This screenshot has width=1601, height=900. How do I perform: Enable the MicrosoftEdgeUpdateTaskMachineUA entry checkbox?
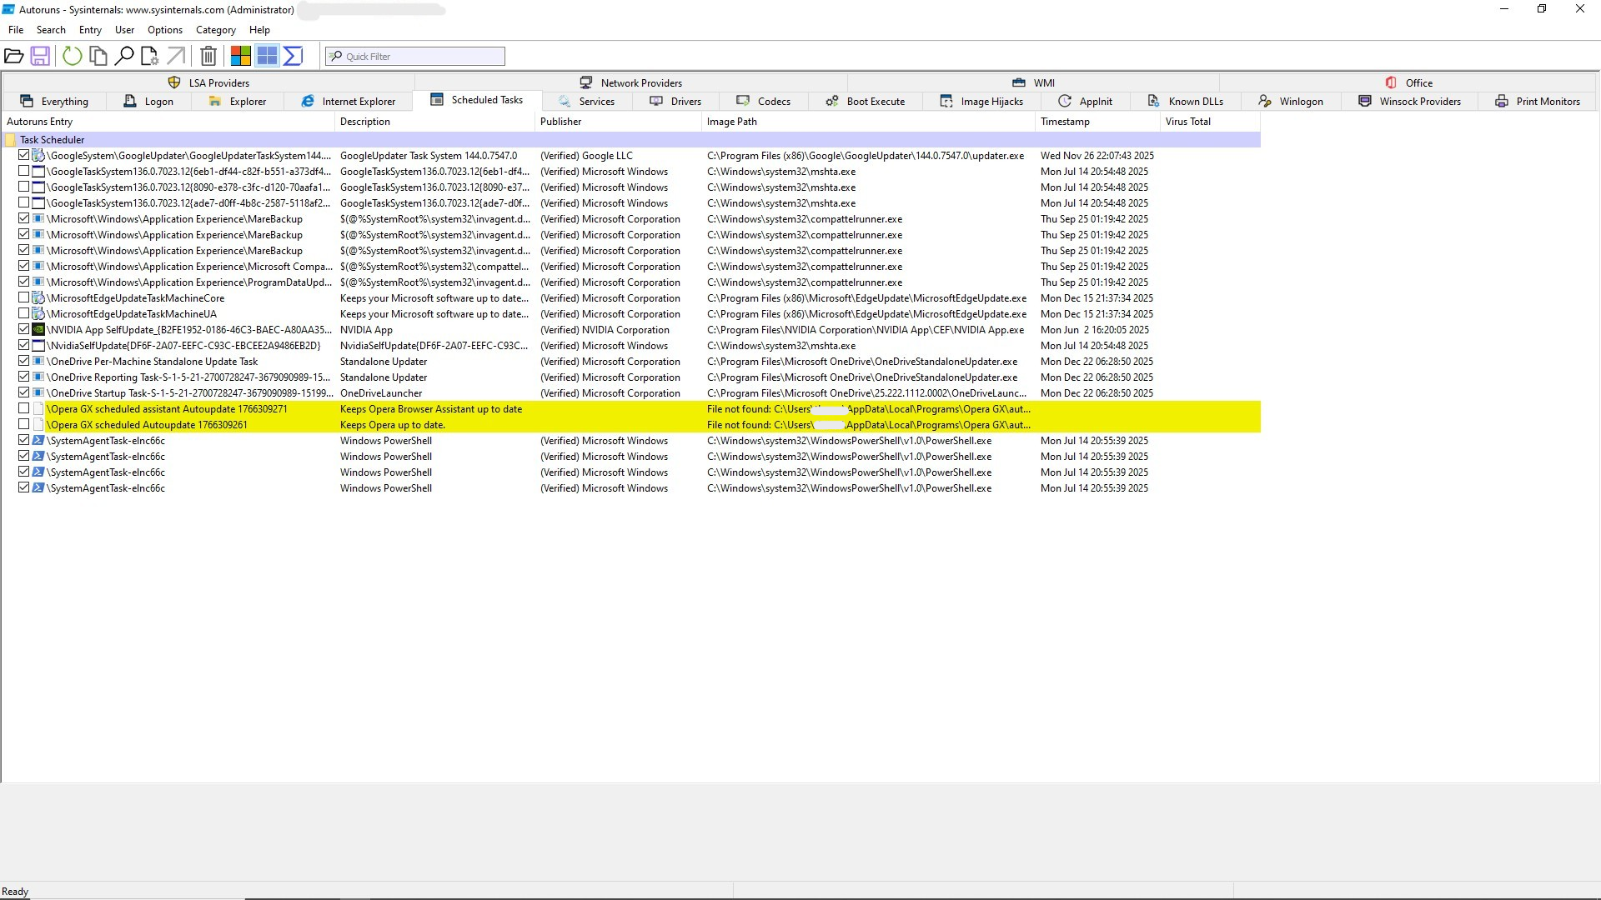pos(24,313)
